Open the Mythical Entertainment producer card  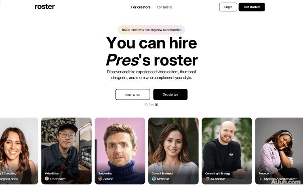click(279, 151)
